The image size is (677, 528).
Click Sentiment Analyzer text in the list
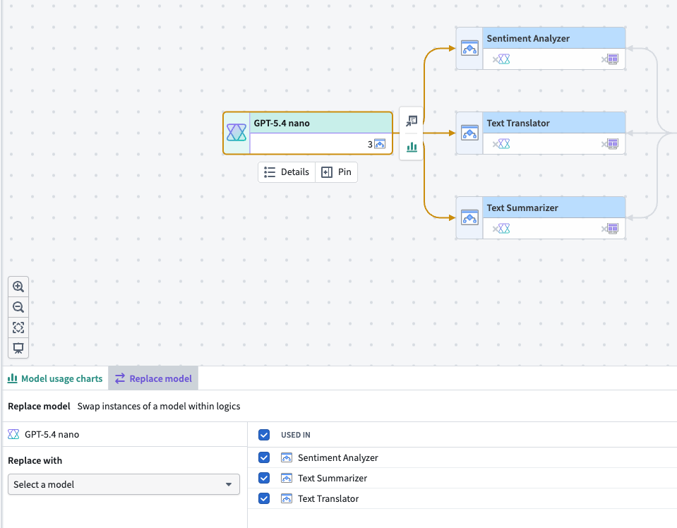coord(337,457)
